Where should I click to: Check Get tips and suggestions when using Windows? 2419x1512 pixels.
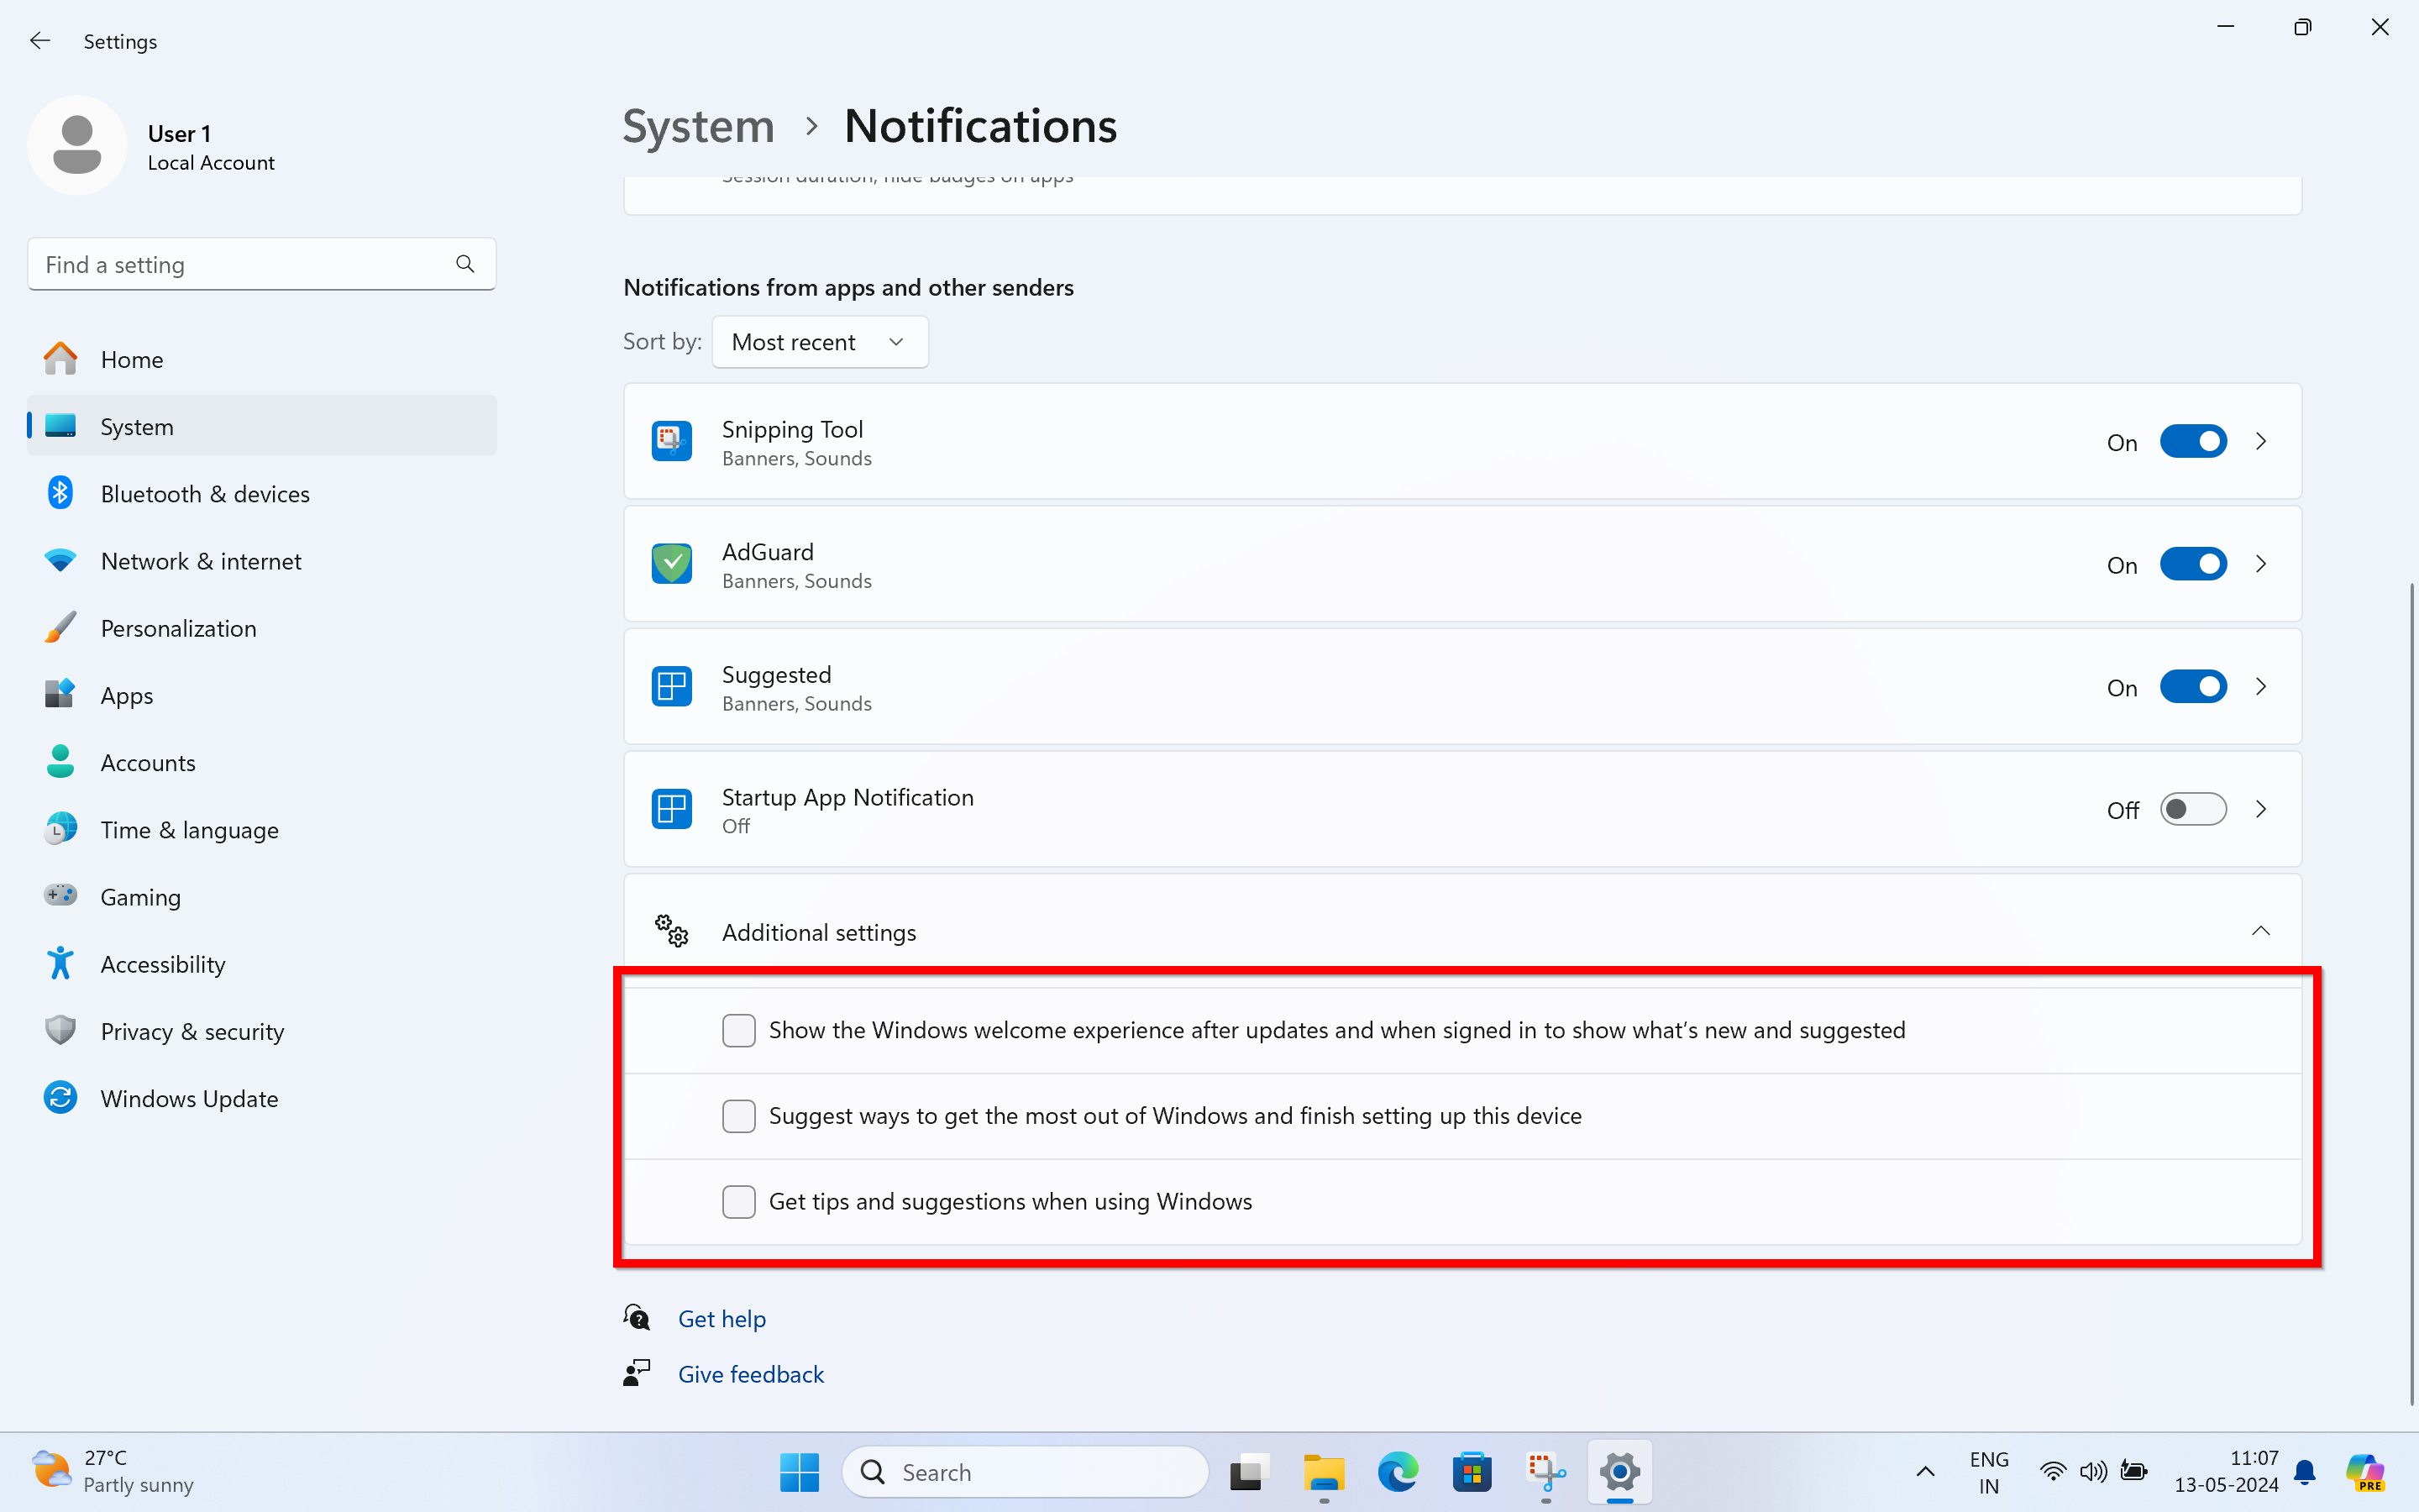coord(738,1201)
